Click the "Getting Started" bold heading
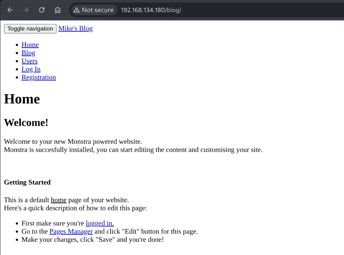 27,182
